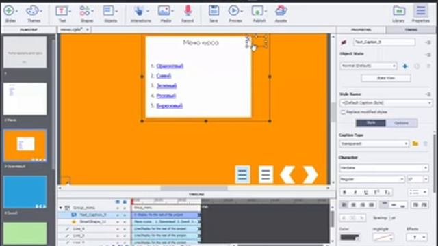
Task: Open the Interactions toolbar icon
Action: (139, 11)
